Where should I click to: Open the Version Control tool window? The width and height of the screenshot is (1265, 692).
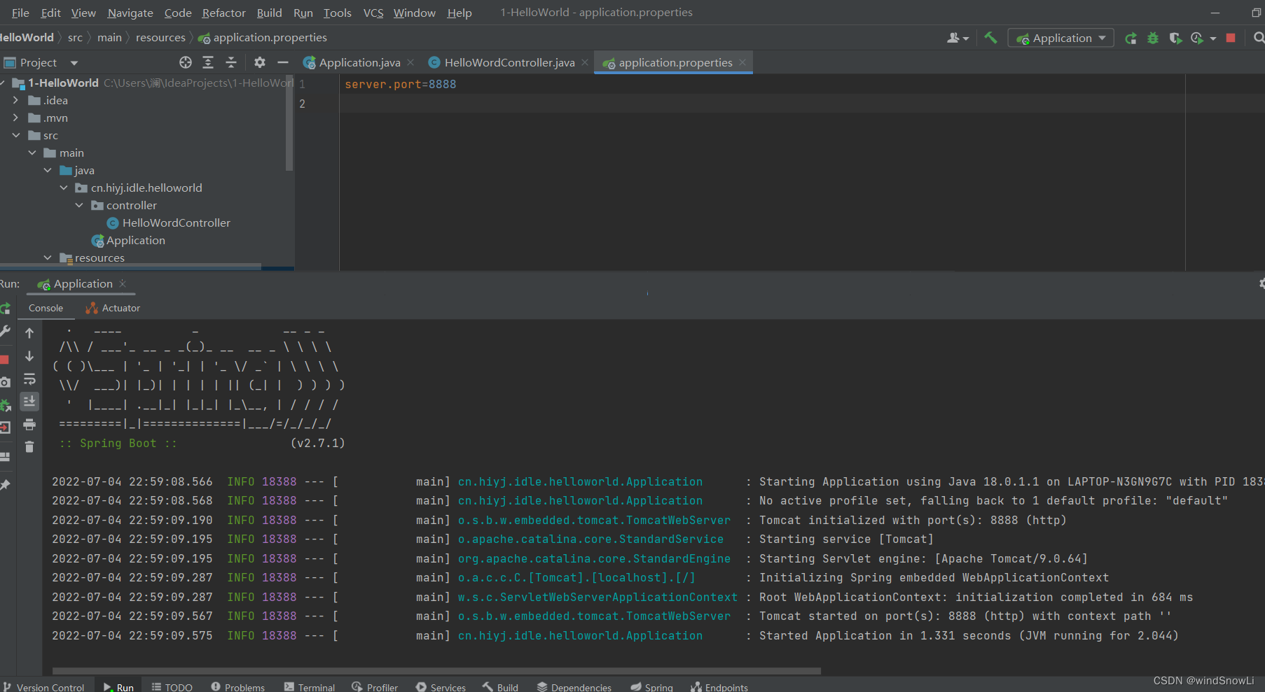pyautogui.click(x=43, y=687)
